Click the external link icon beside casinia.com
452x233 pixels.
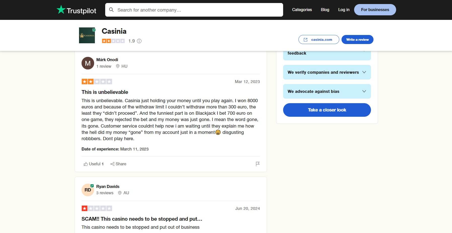pyautogui.click(x=306, y=40)
